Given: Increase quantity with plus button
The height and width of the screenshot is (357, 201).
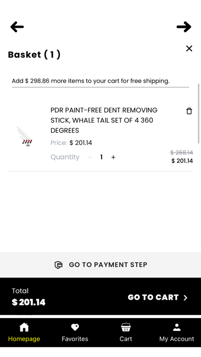Looking at the screenshot, I should (x=113, y=157).
